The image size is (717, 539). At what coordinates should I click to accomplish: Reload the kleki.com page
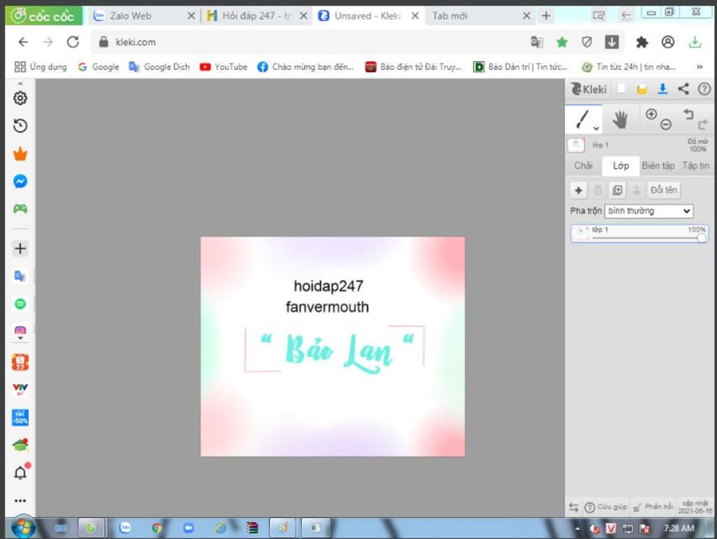pos(73,42)
